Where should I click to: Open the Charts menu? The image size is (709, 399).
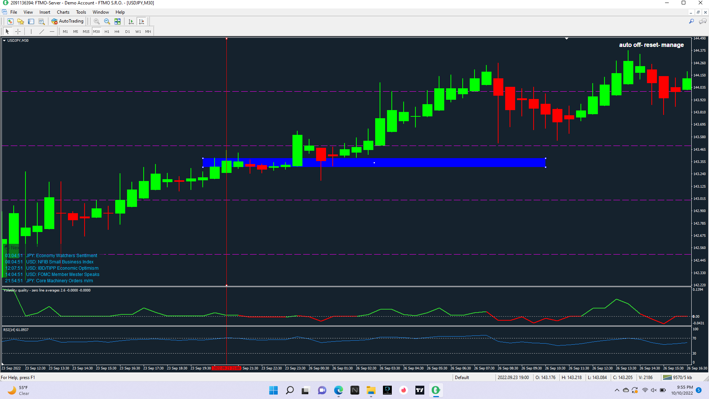pos(63,12)
